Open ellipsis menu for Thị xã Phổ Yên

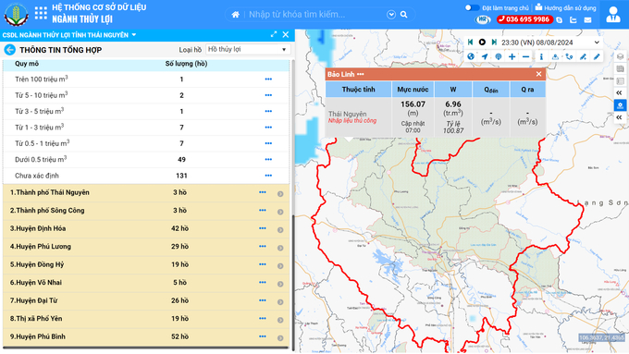263,319
